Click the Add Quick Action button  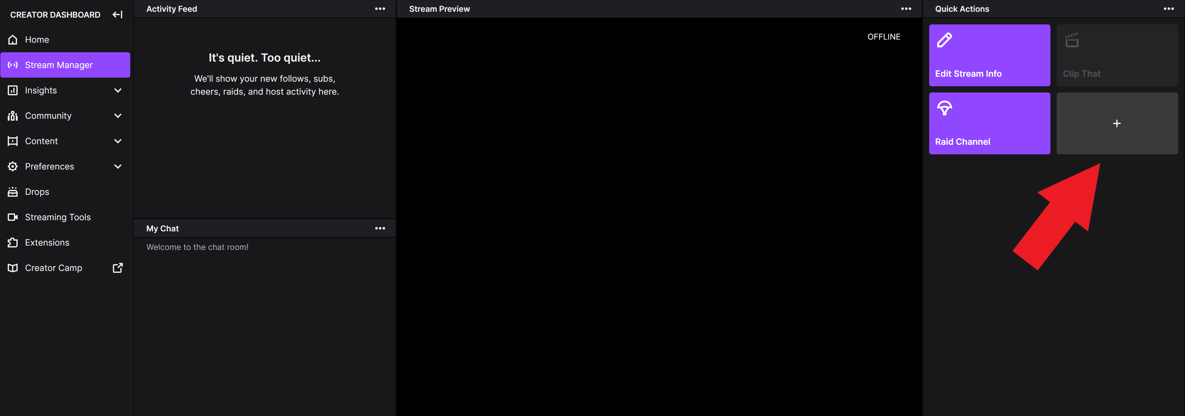(x=1117, y=122)
